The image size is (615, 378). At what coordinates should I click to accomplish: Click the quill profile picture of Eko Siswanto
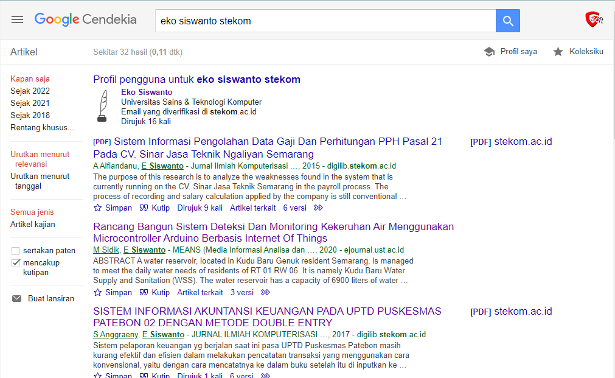(x=102, y=106)
